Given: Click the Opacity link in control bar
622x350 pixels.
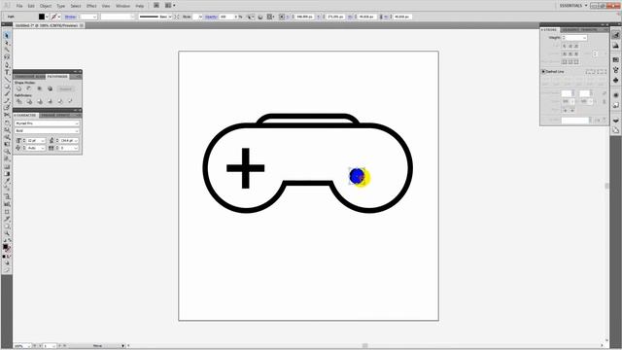Looking at the screenshot, I should coord(211,17).
